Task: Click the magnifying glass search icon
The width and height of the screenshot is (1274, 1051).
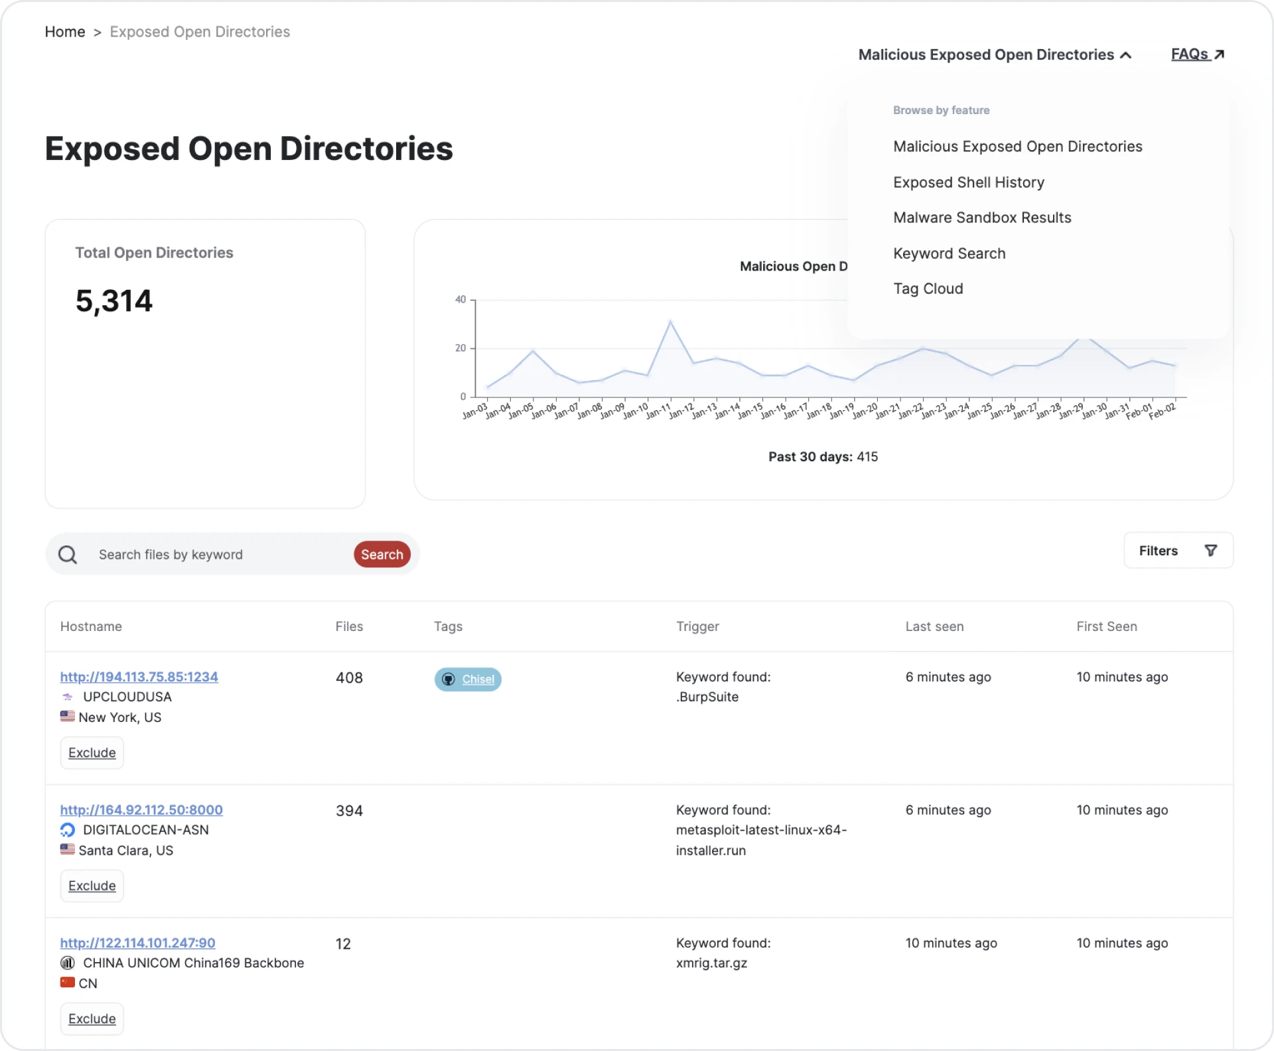Action: point(68,555)
